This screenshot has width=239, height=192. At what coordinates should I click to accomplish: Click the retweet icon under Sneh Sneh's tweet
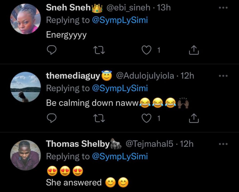click(x=99, y=50)
